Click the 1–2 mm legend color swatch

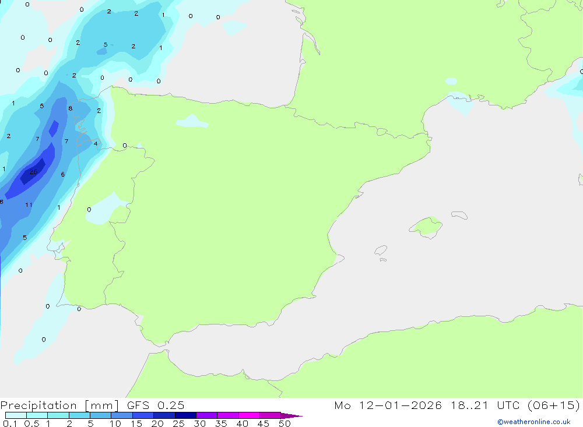[58, 415]
